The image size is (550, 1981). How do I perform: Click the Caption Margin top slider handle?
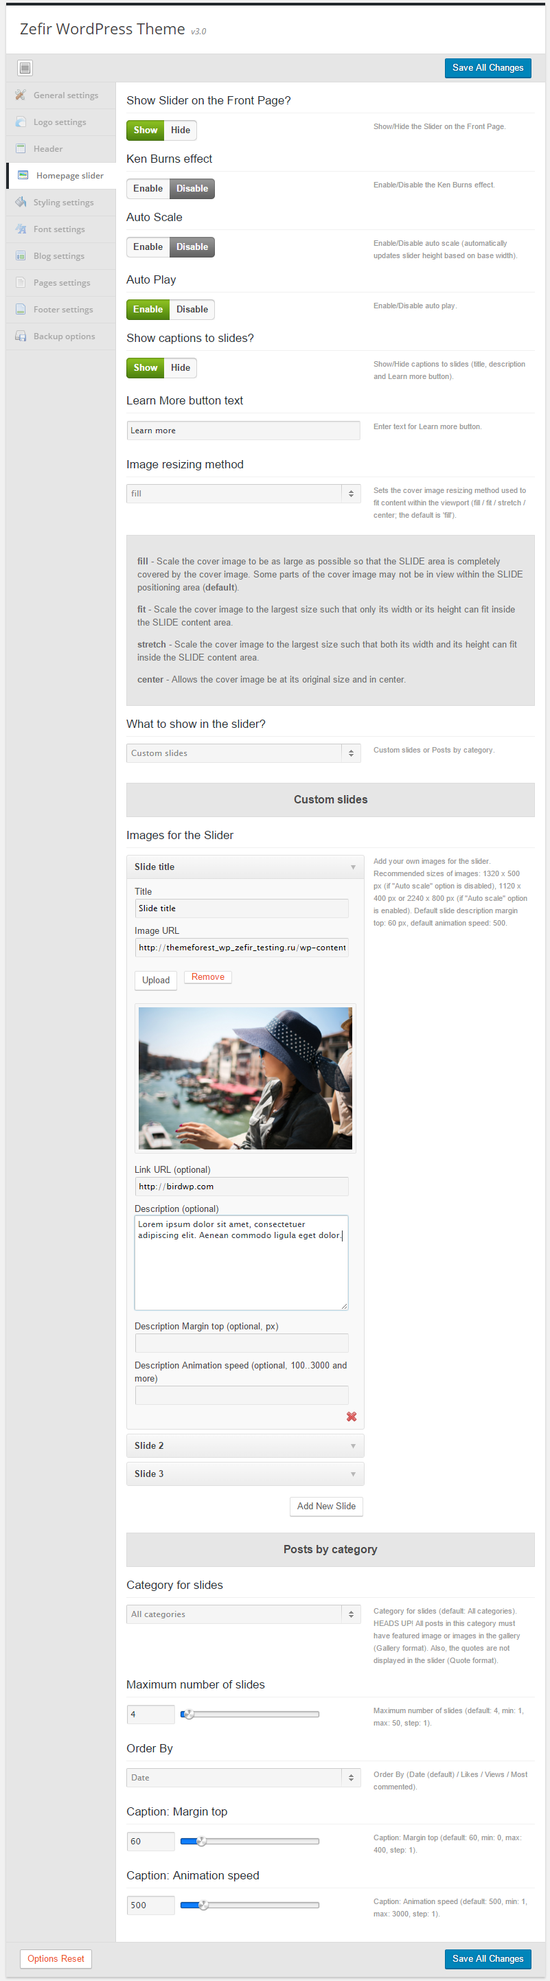(x=202, y=1841)
